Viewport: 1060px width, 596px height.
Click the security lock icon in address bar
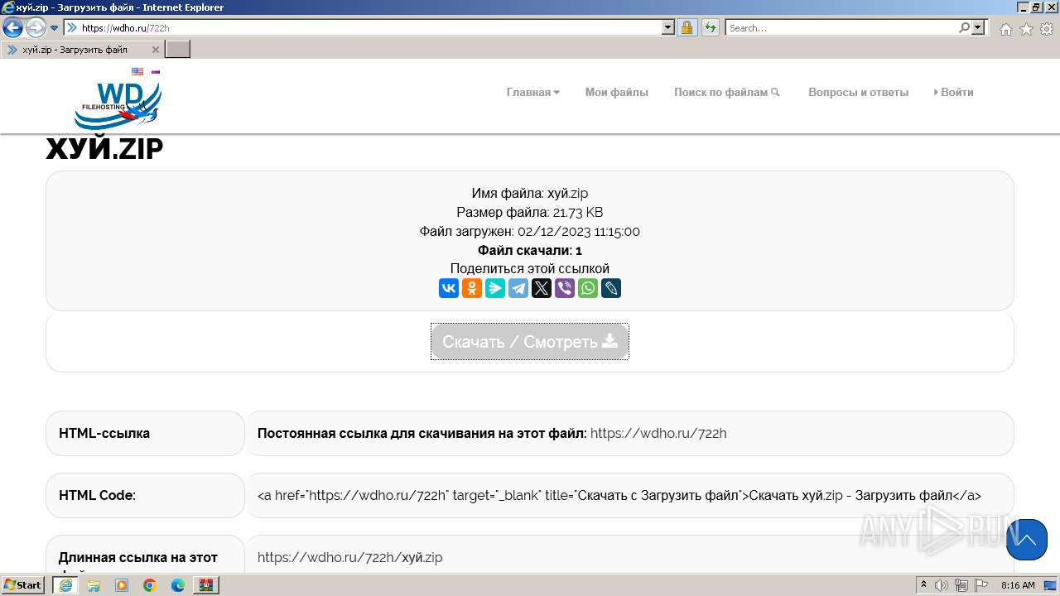(x=687, y=28)
